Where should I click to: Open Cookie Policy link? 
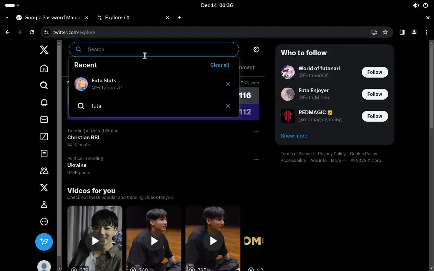pos(363,154)
